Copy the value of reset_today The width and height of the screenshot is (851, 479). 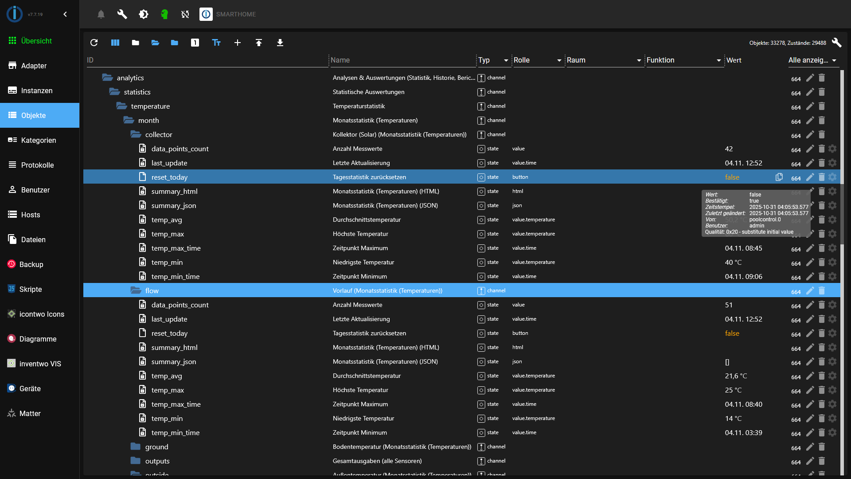[779, 177]
